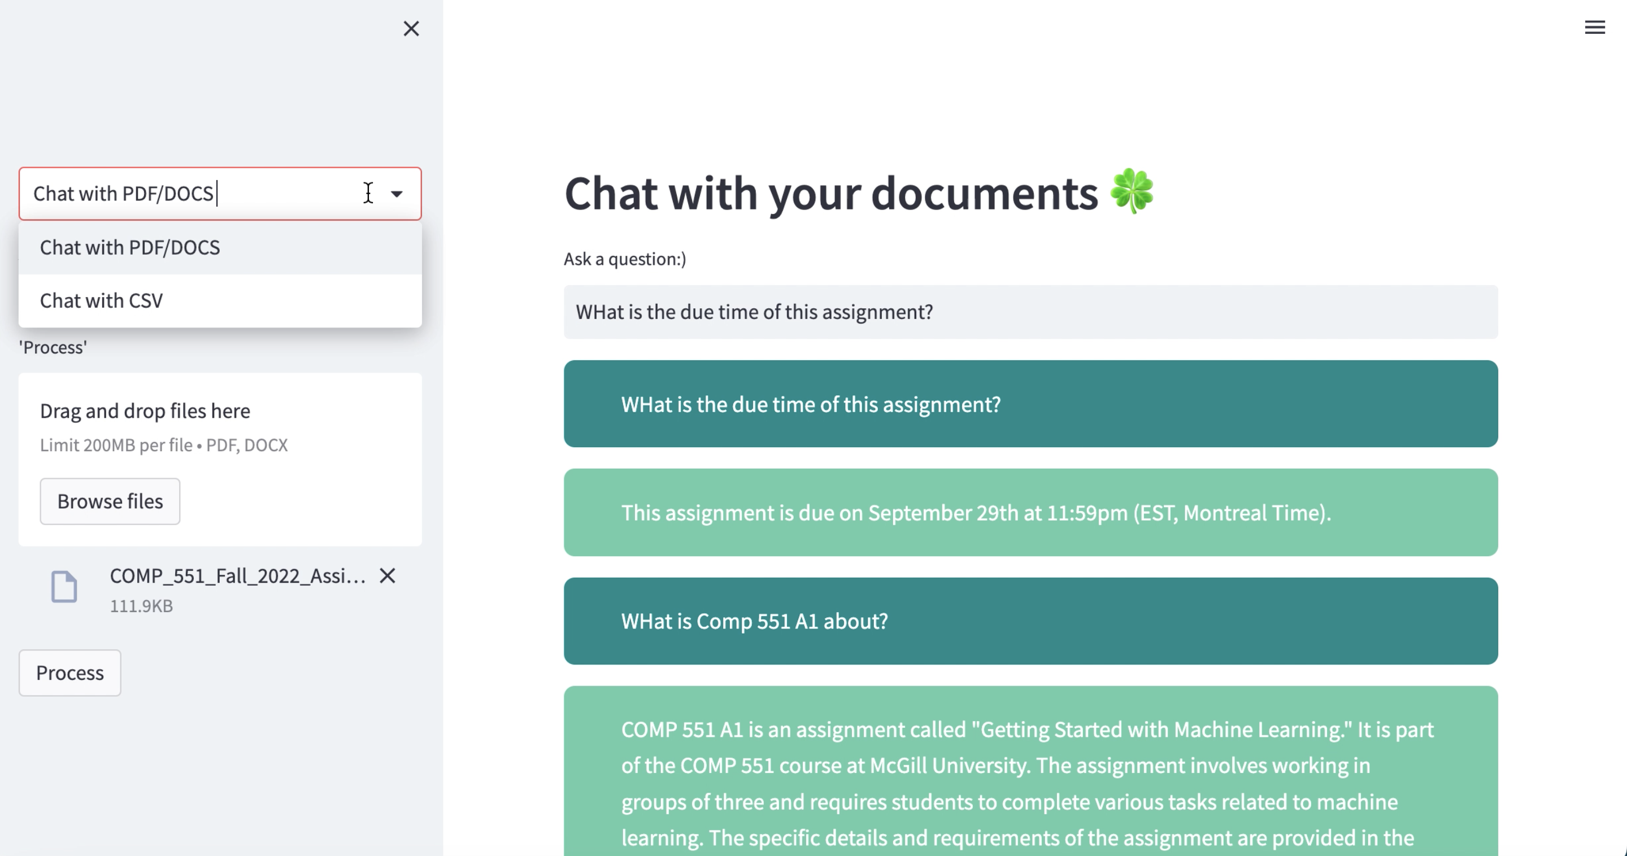This screenshot has width=1627, height=856.
Task: Click the 'WHat is Comp 551 A1 about?' message
Action: point(1030,621)
